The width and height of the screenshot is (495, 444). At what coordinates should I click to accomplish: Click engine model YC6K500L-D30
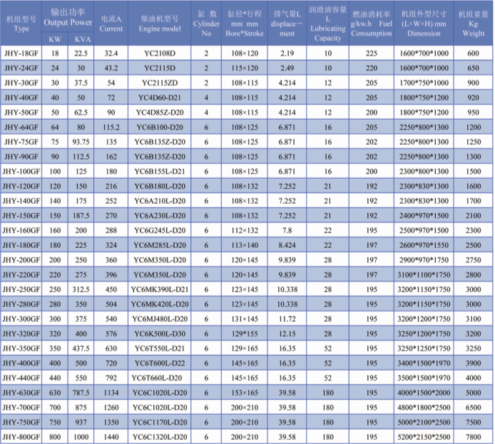click(x=160, y=334)
